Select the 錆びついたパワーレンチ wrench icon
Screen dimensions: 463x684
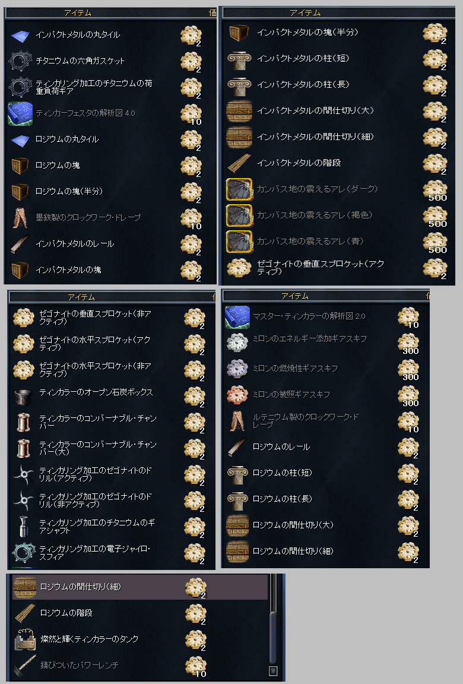24,666
